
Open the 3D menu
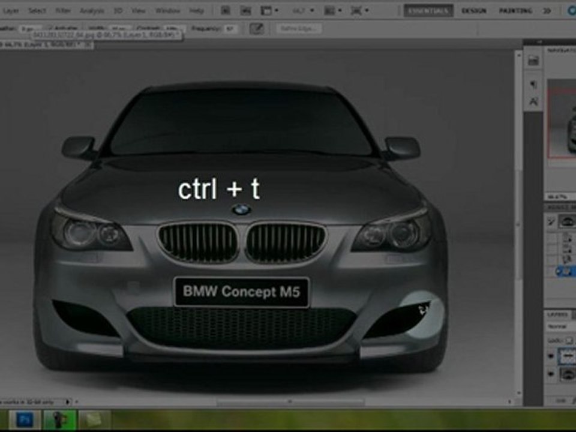tap(118, 11)
